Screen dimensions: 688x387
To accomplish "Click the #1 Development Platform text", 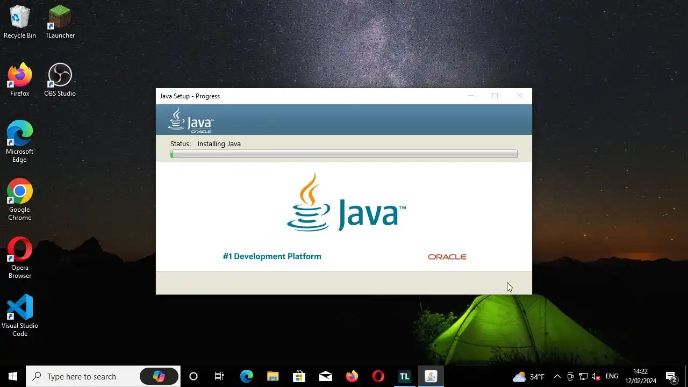I will 272,256.
